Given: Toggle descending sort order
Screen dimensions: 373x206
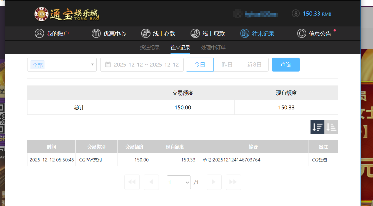Looking at the screenshot, I should (x=317, y=127).
